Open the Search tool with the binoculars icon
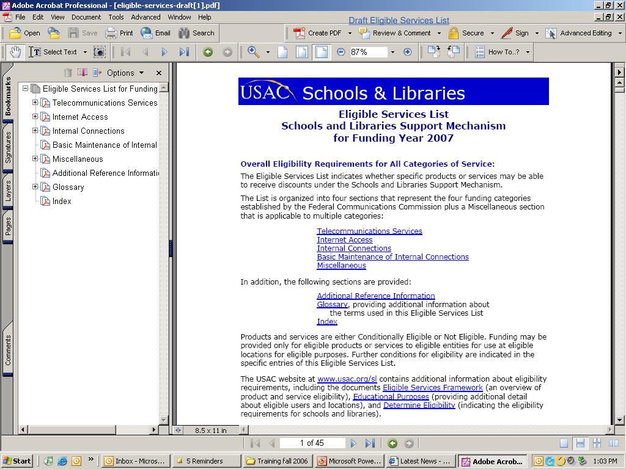 tap(196, 33)
